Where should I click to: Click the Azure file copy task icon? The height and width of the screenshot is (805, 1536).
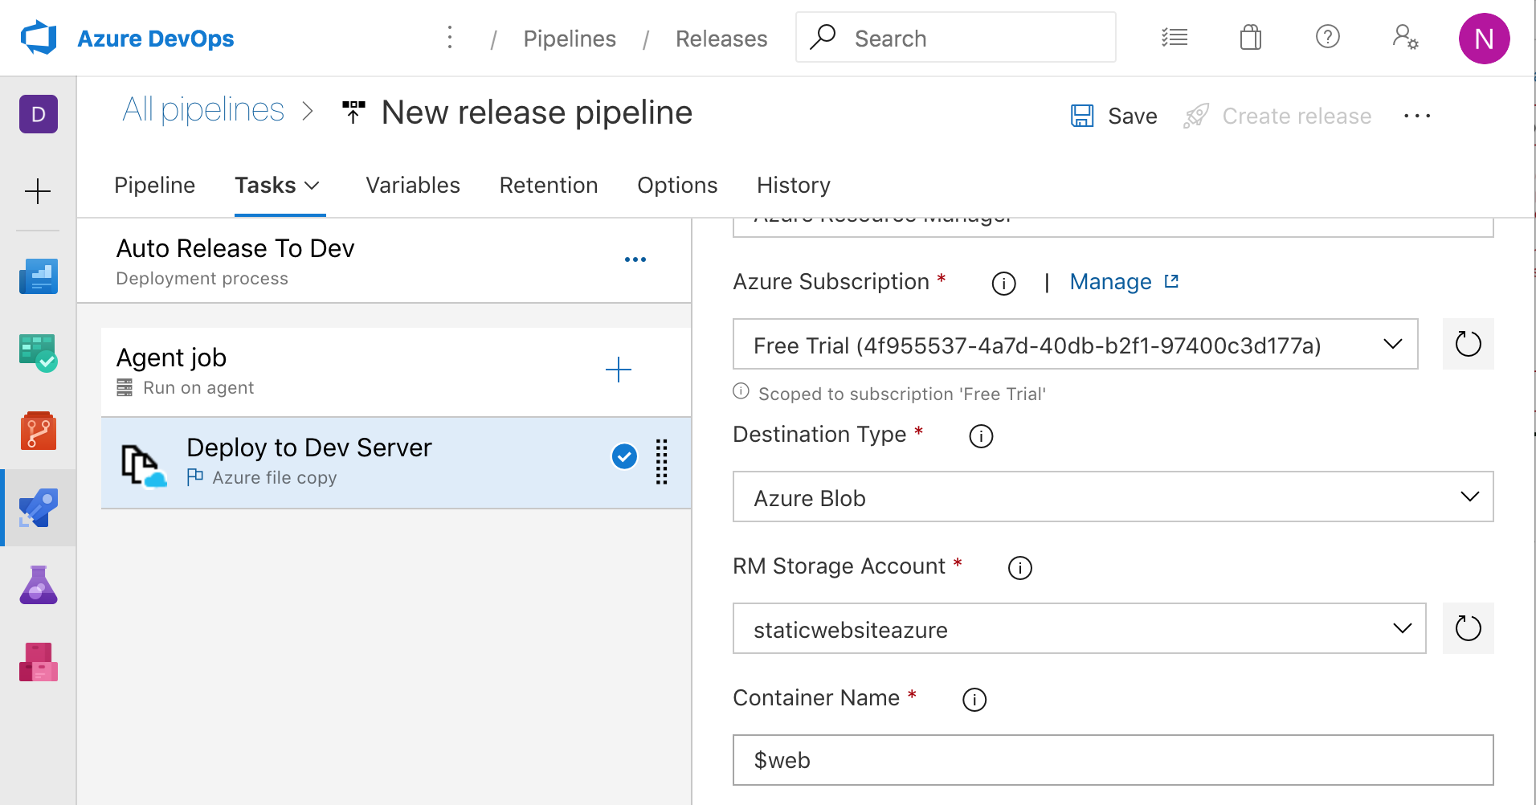tap(143, 464)
